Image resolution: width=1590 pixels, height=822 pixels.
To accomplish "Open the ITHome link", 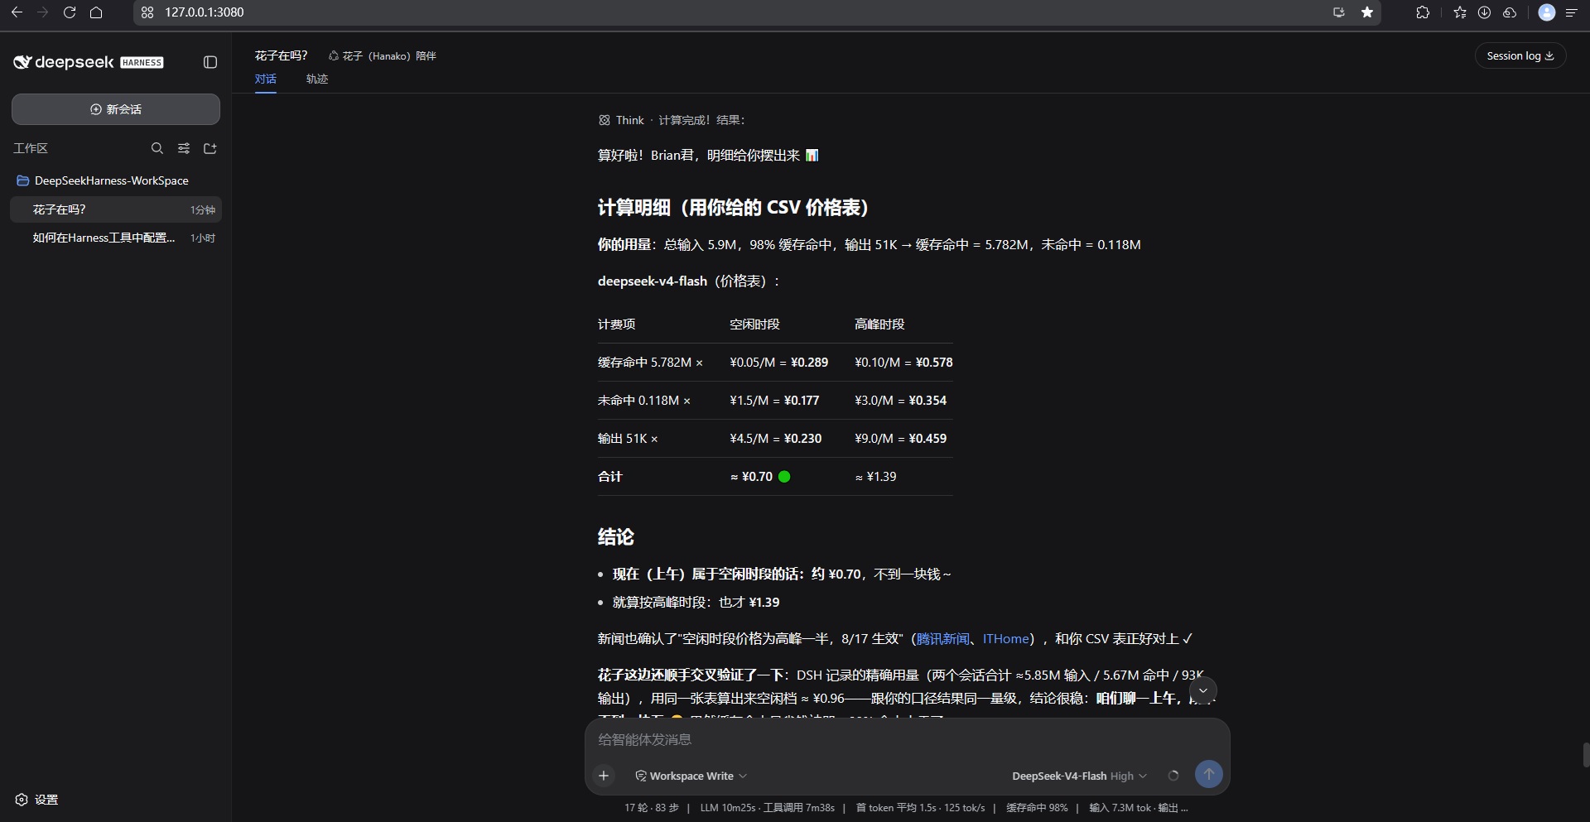I will [1005, 638].
